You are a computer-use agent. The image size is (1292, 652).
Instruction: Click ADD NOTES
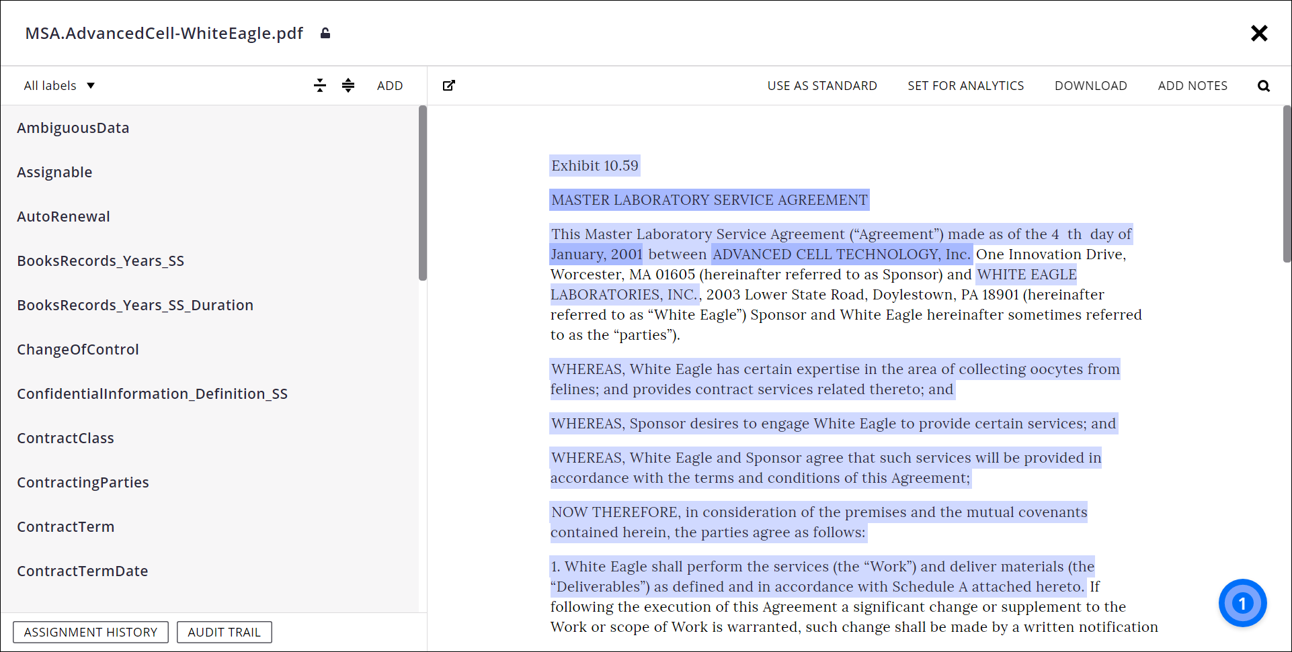[1193, 85]
